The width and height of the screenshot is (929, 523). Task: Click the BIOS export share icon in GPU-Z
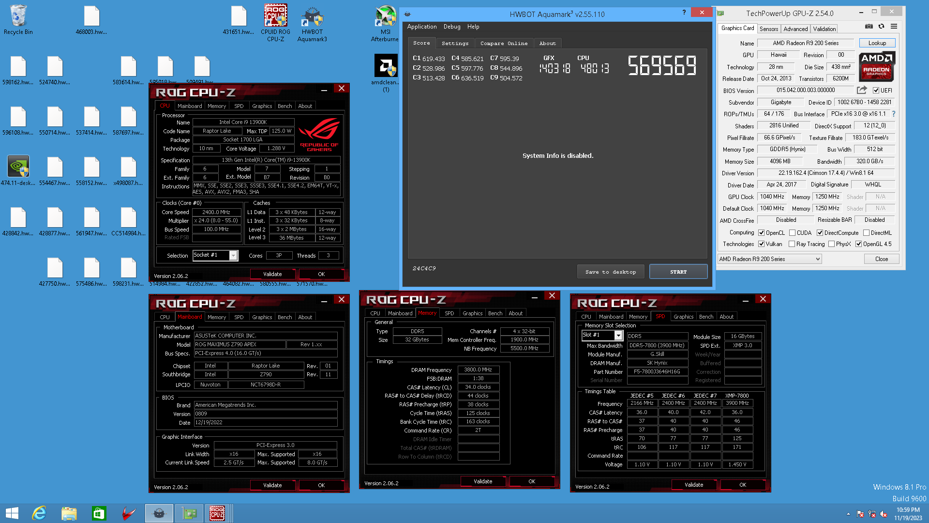(x=862, y=90)
